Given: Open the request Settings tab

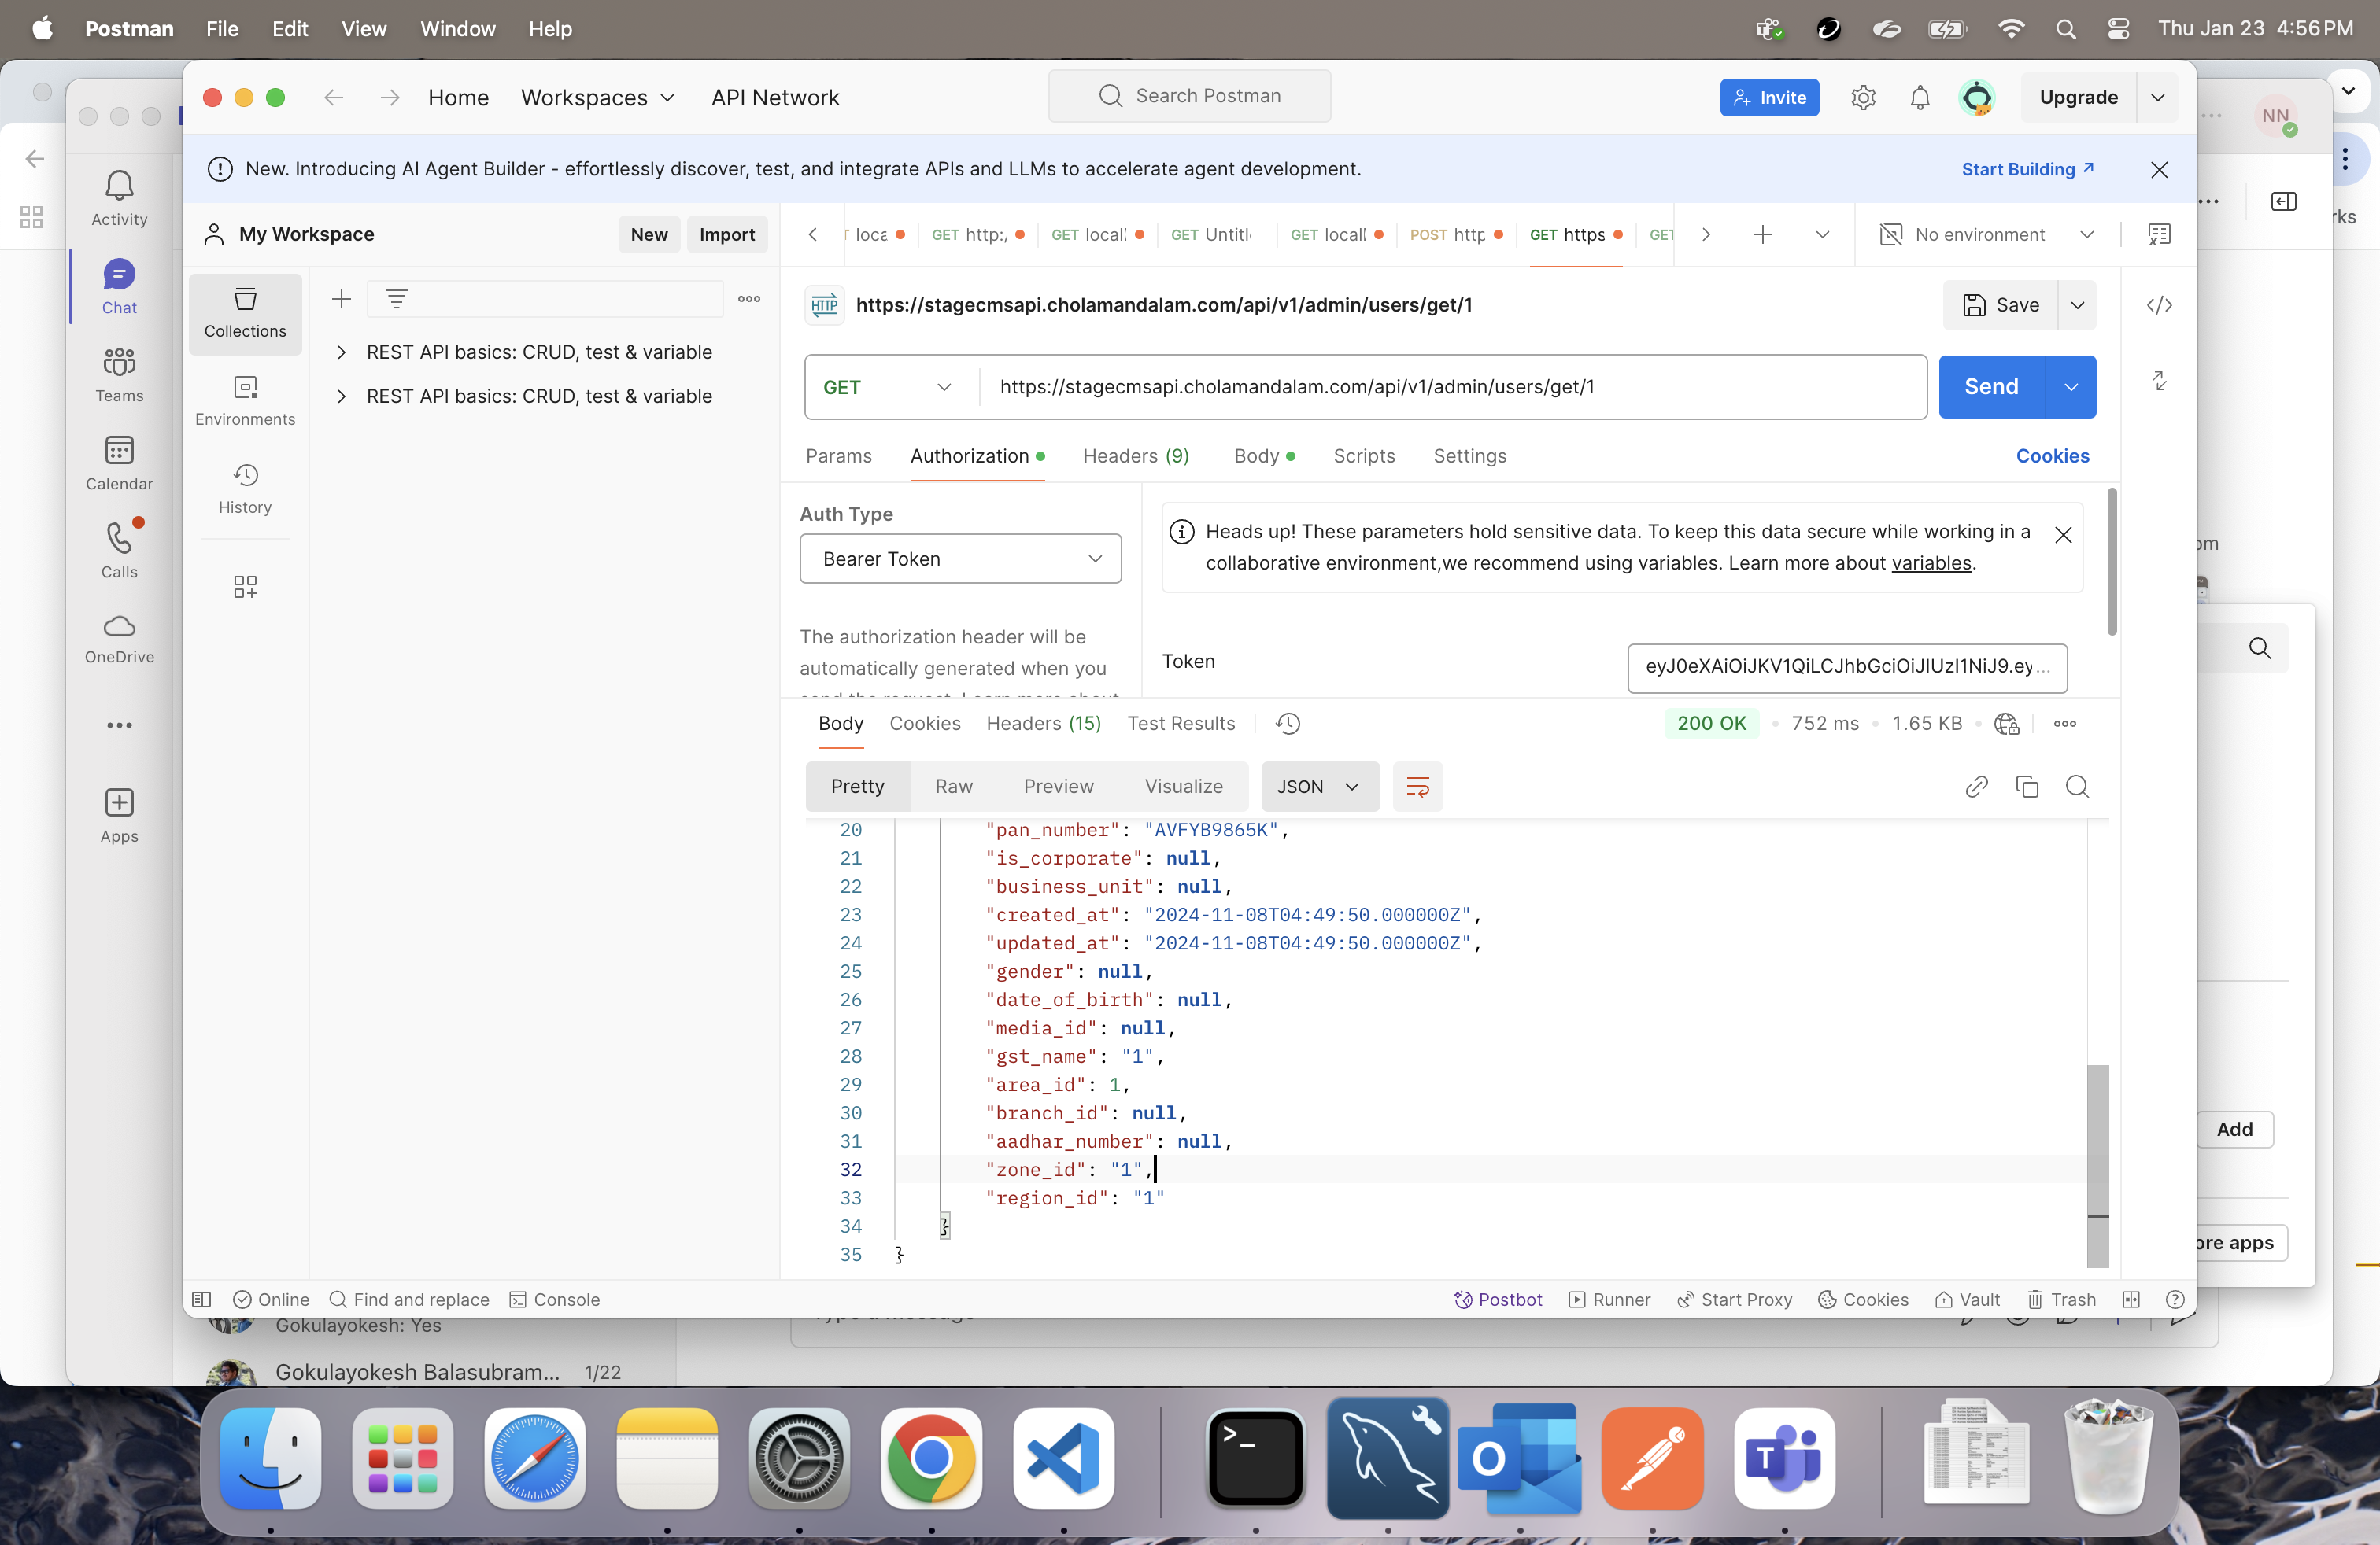Looking at the screenshot, I should (1469, 455).
